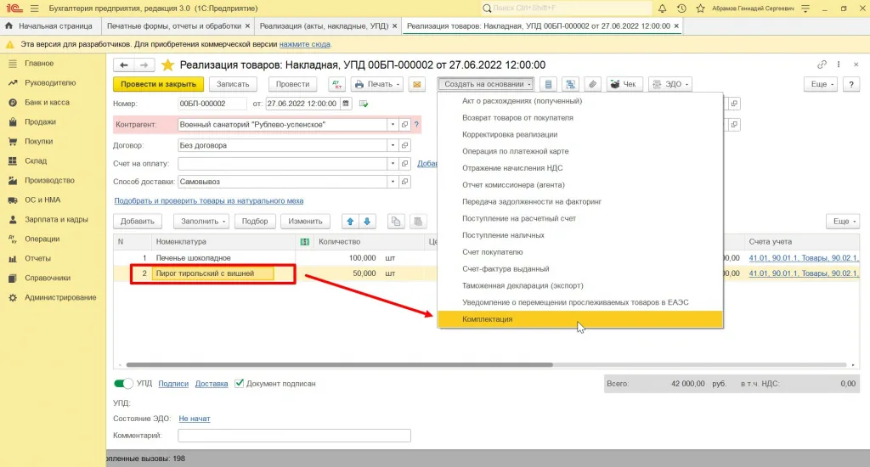Open related documents tree icon

click(x=570, y=84)
